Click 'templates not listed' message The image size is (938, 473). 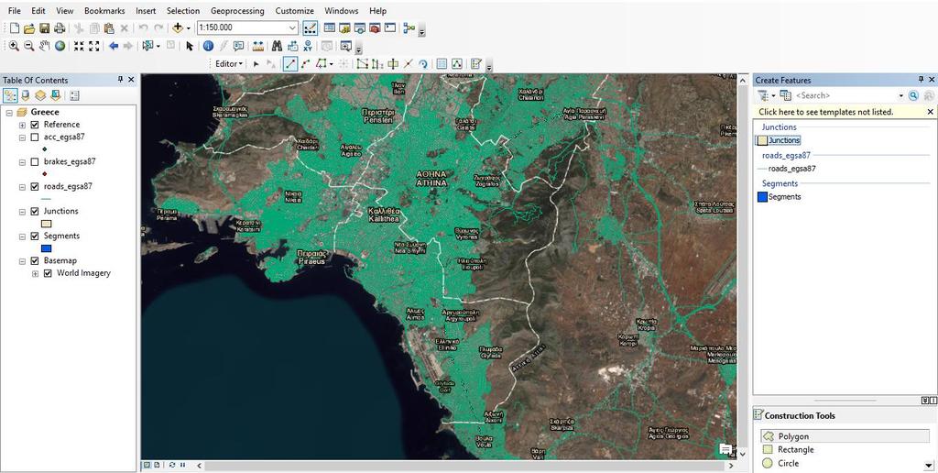pyautogui.click(x=826, y=112)
